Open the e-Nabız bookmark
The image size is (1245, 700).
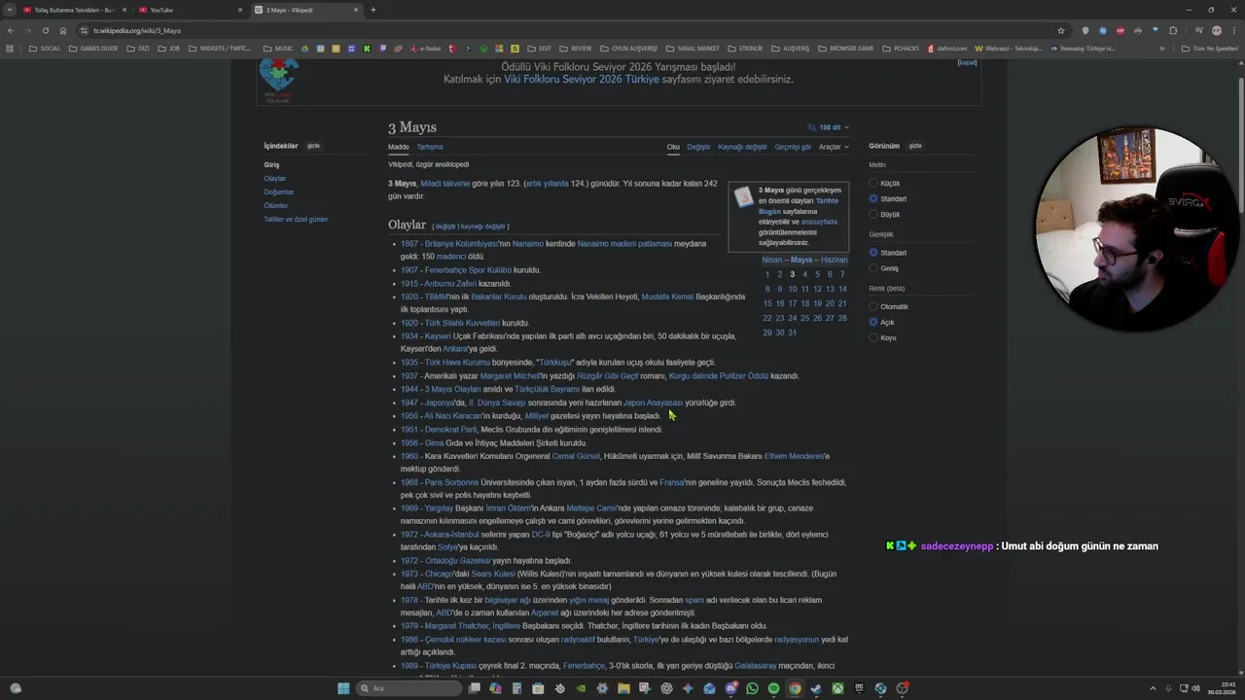tap(425, 48)
